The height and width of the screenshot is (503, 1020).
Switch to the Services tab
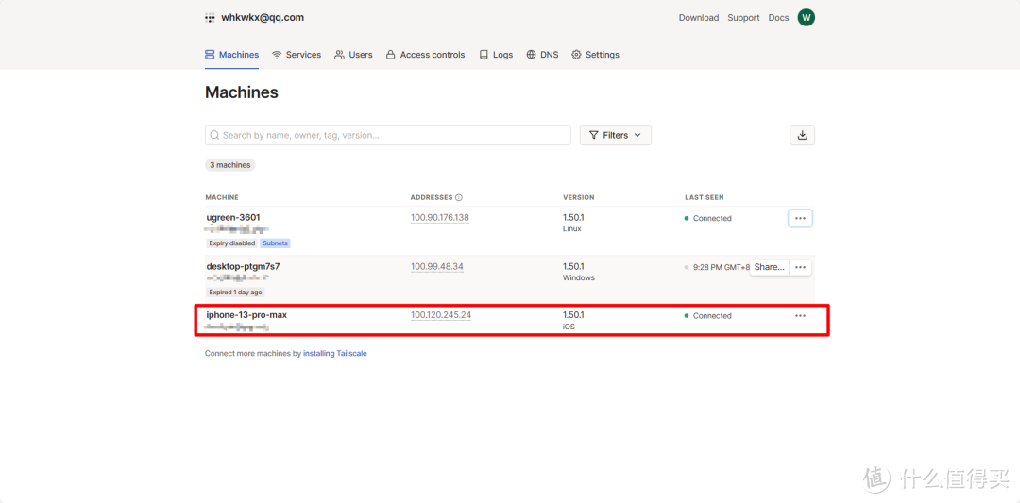(297, 55)
